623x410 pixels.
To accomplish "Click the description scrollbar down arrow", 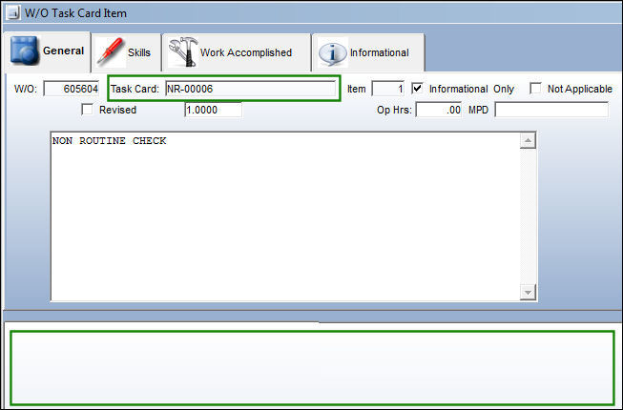I will click(528, 292).
